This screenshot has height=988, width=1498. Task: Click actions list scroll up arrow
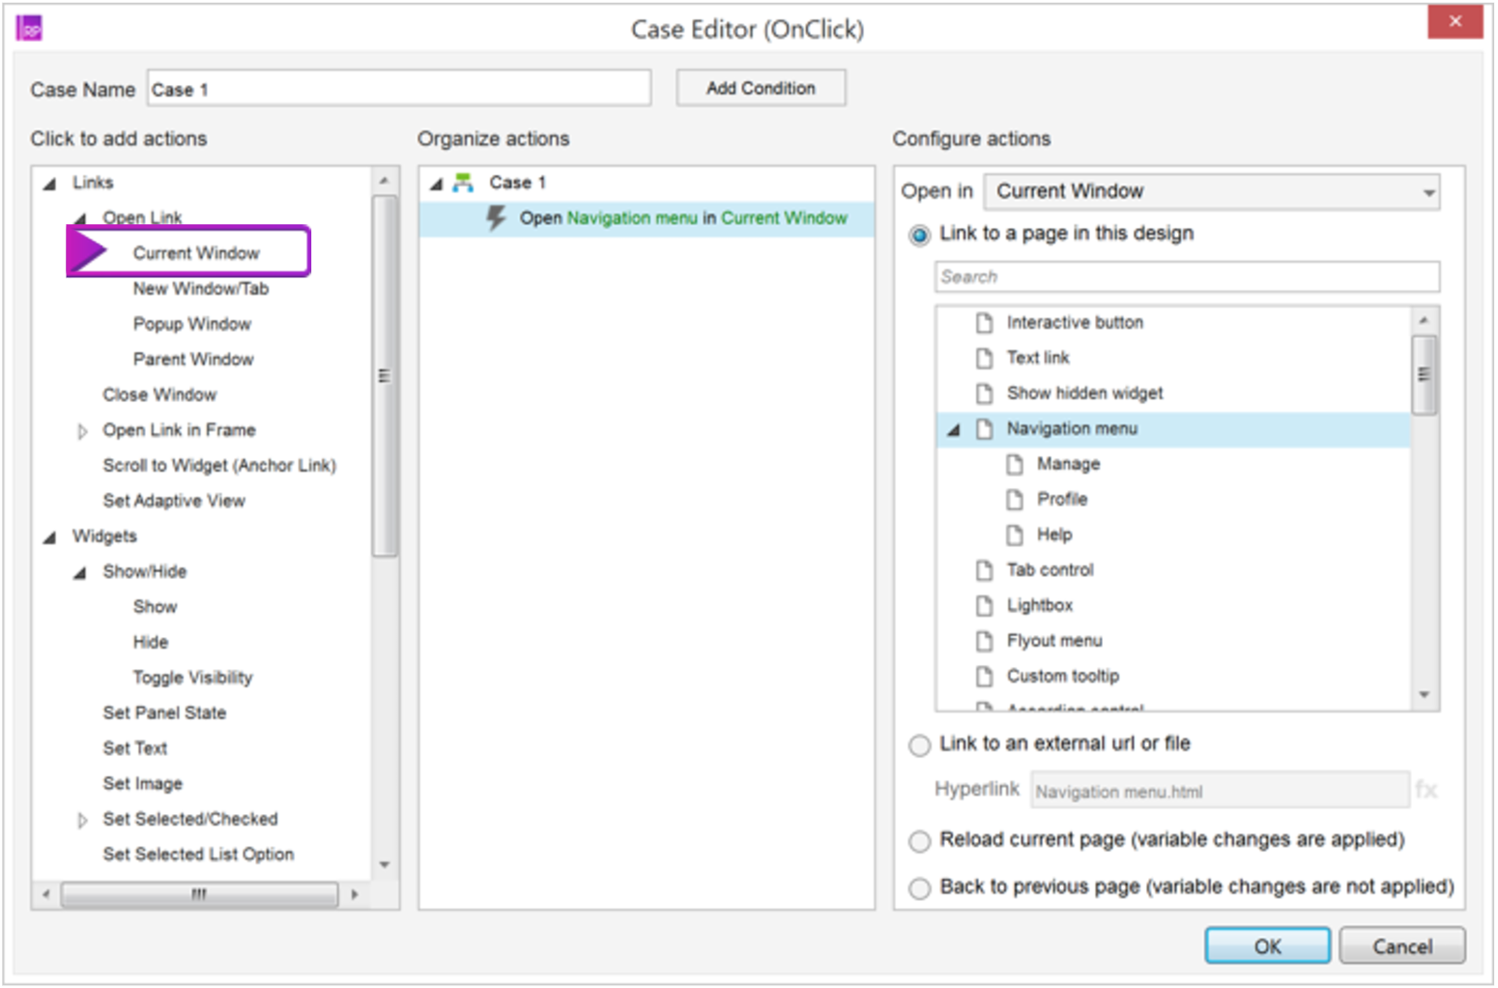point(385,181)
